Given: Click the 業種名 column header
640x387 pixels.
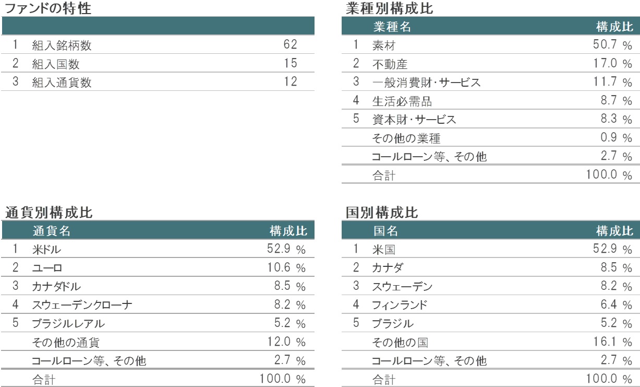Looking at the screenshot, I should 392,27.
